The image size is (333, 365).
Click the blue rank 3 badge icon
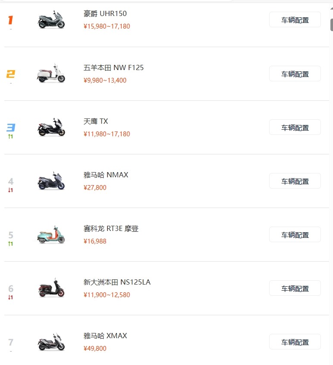click(x=11, y=128)
